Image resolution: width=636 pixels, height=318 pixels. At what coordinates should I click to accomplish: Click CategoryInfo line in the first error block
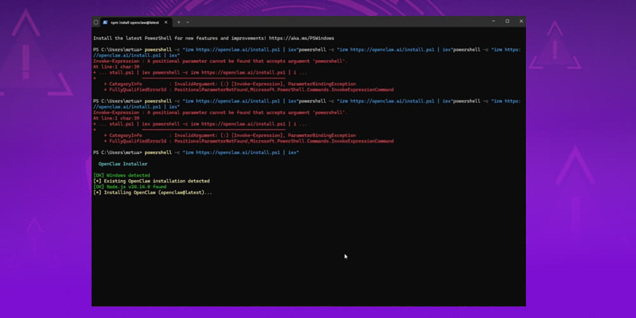[x=229, y=84]
